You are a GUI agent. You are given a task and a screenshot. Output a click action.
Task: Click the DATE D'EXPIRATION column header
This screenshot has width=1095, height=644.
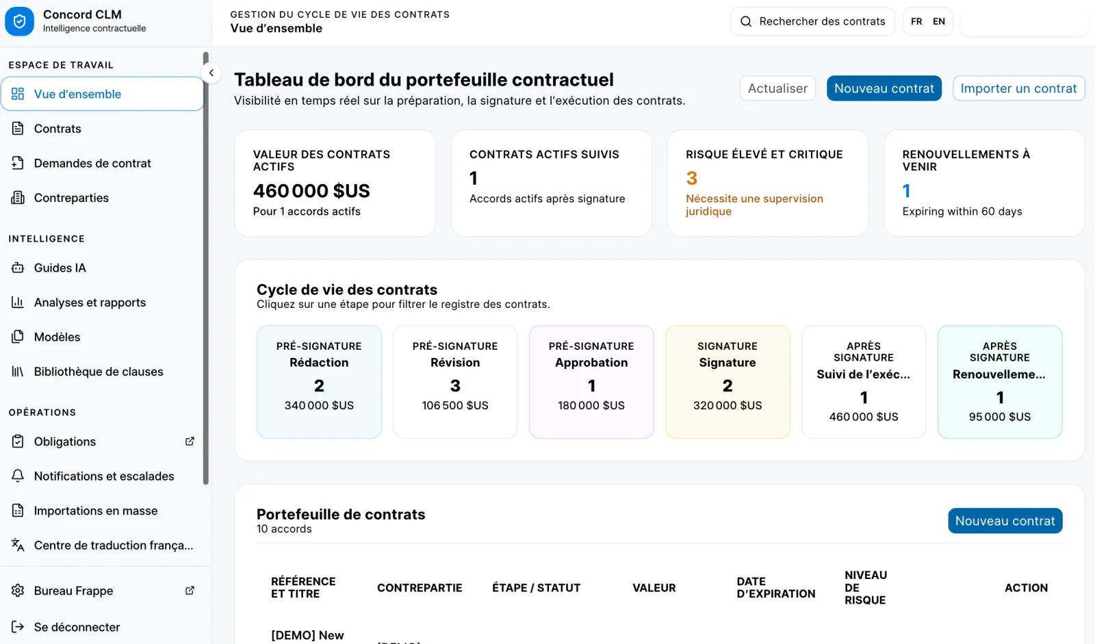776,588
